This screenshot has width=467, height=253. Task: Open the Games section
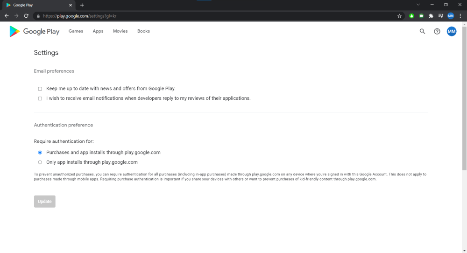(76, 31)
